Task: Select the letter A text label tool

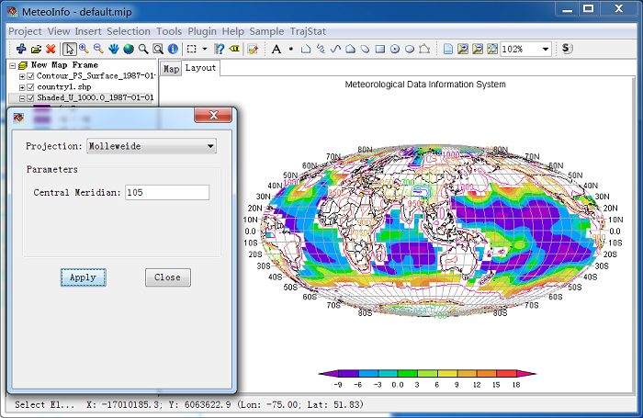Action: [x=276, y=49]
